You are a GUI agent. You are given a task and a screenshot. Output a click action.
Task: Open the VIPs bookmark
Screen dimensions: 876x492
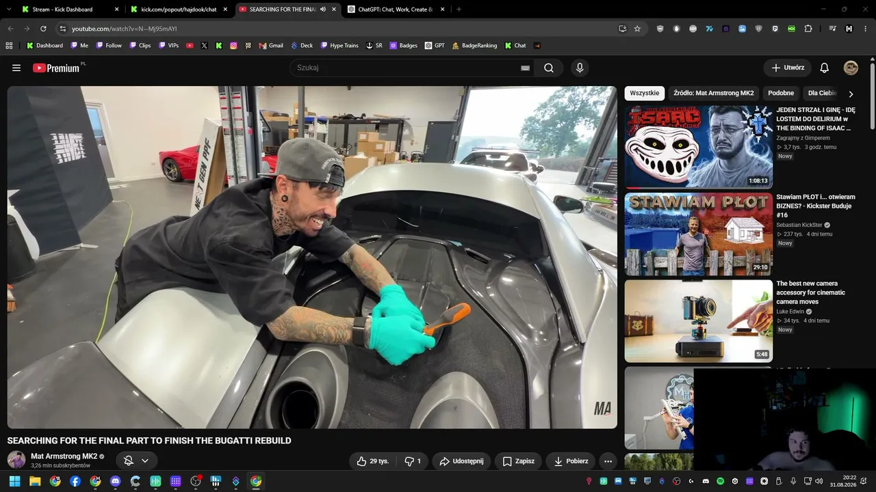pos(168,46)
